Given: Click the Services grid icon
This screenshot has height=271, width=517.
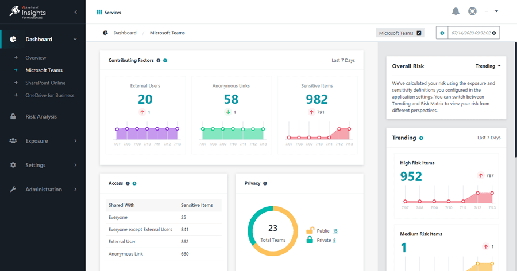Looking at the screenshot, I should pos(99,12).
